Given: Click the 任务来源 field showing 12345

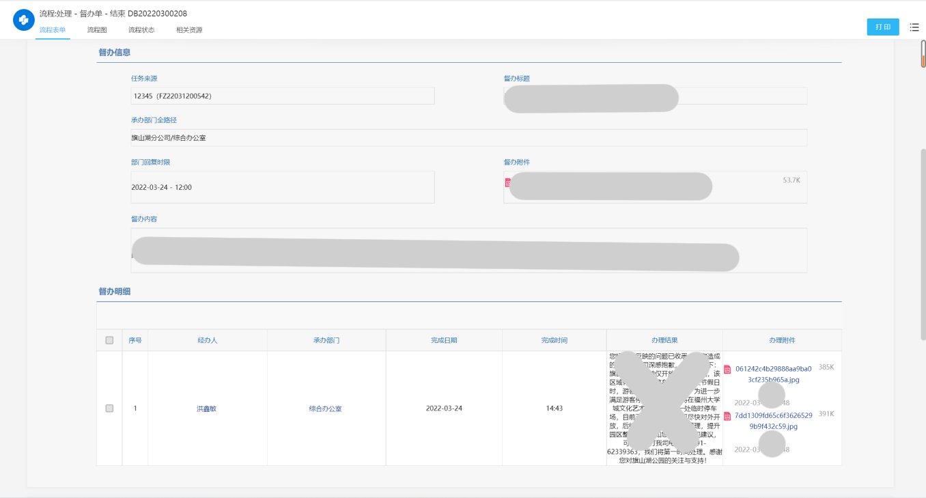Looking at the screenshot, I should (283, 96).
